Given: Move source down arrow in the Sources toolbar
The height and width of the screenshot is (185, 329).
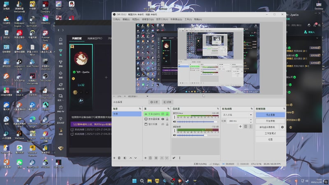Looking at the screenshot, I should (167, 158).
